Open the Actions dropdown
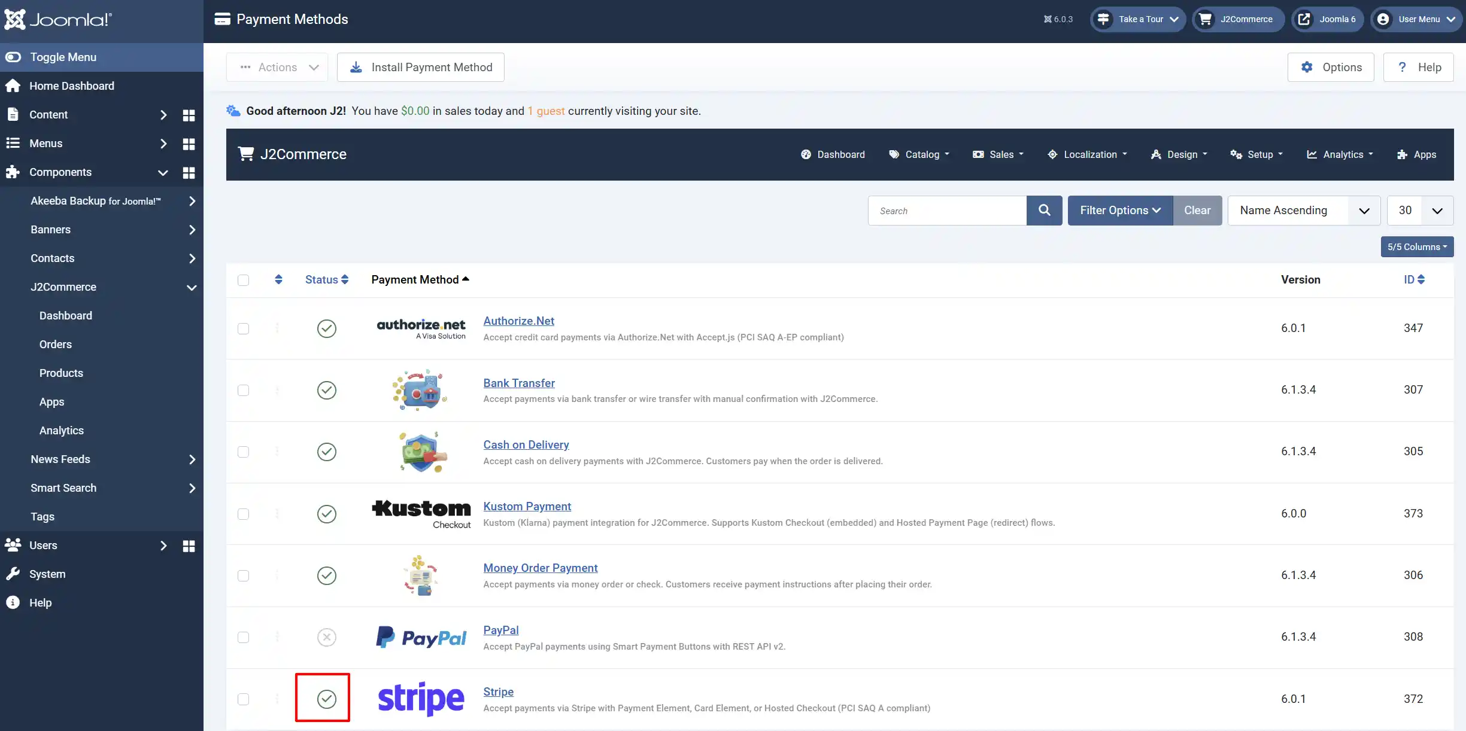 click(277, 68)
